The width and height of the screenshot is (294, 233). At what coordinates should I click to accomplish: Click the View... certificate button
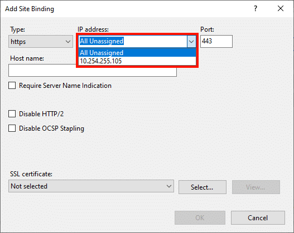click(x=256, y=187)
